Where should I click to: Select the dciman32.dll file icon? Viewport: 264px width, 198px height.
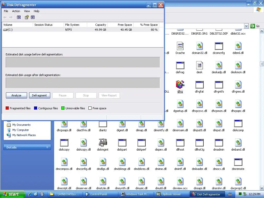200,46
